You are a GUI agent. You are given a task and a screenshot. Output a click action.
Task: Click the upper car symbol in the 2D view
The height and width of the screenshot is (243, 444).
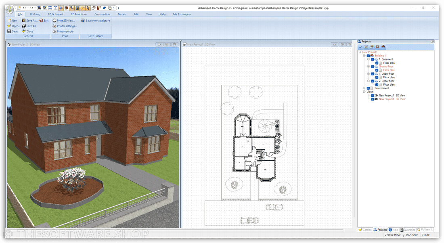(274, 207)
